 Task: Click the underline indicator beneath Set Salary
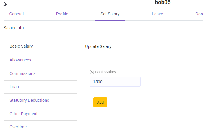pos(110,20)
